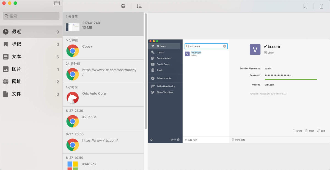Click Share Your Bear Twitter item
Viewport: 330px width, 170px height.
[x=165, y=92]
